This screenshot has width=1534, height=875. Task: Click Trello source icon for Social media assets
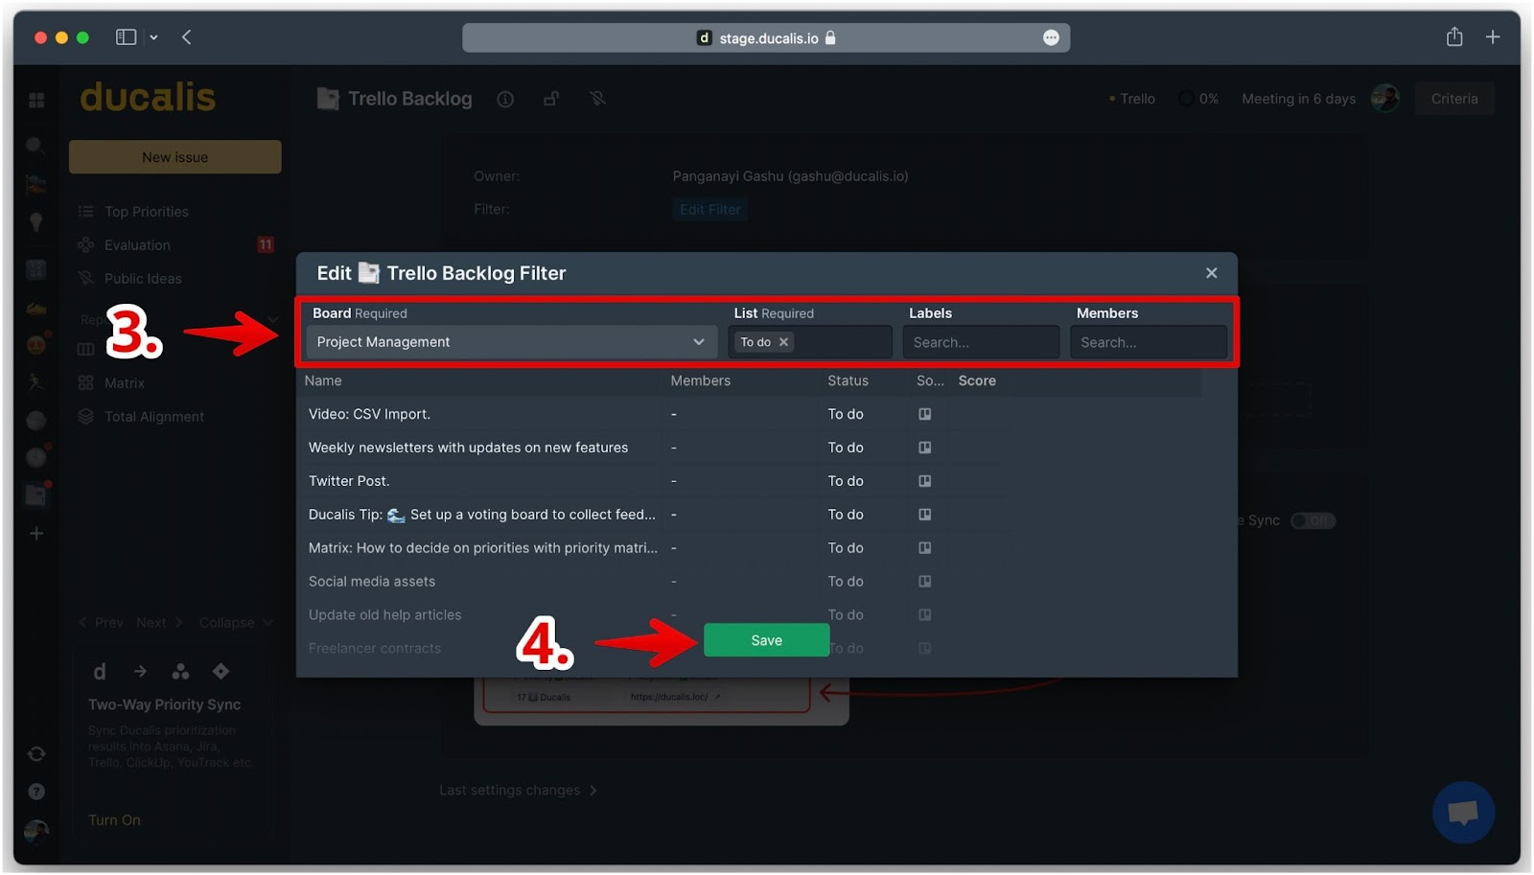tap(924, 582)
